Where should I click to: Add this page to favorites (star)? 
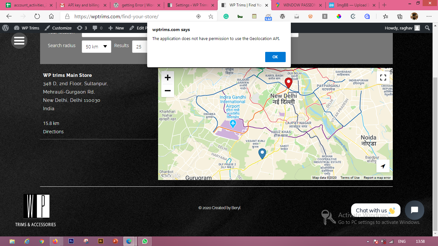pyautogui.click(x=211, y=16)
